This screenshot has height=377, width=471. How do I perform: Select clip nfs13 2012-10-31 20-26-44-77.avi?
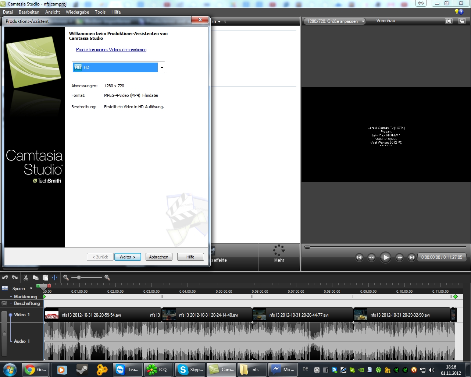point(303,315)
